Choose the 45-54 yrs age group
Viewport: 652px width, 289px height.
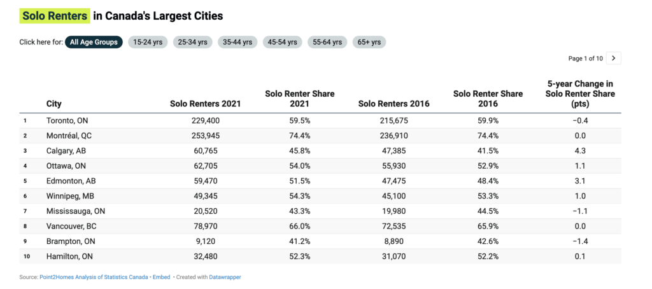tap(282, 42)
